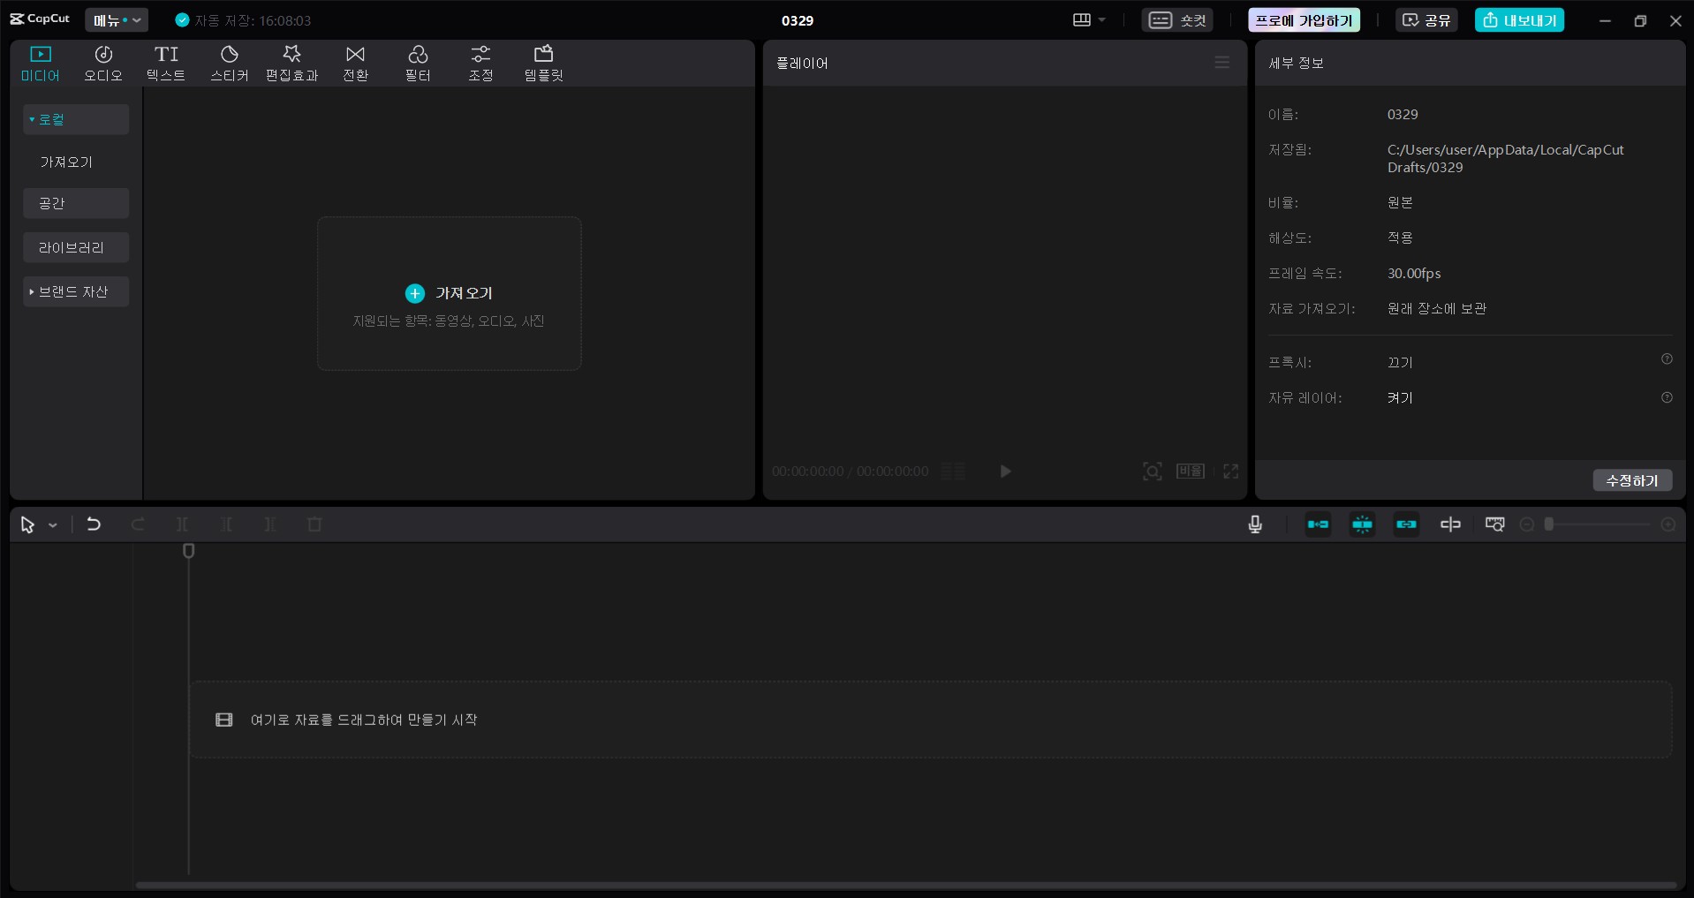The height and width of the screenshot is (898, 1694).
Task: Toggle preview axis icon
Action: pos(1450,524)
